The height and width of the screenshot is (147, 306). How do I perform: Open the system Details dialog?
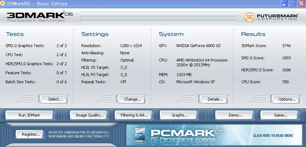pos(213,99)
